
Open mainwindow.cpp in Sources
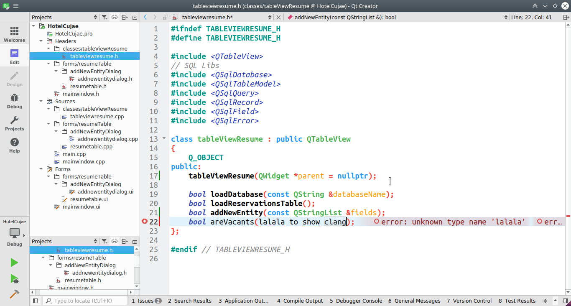(x=83, y=162)
